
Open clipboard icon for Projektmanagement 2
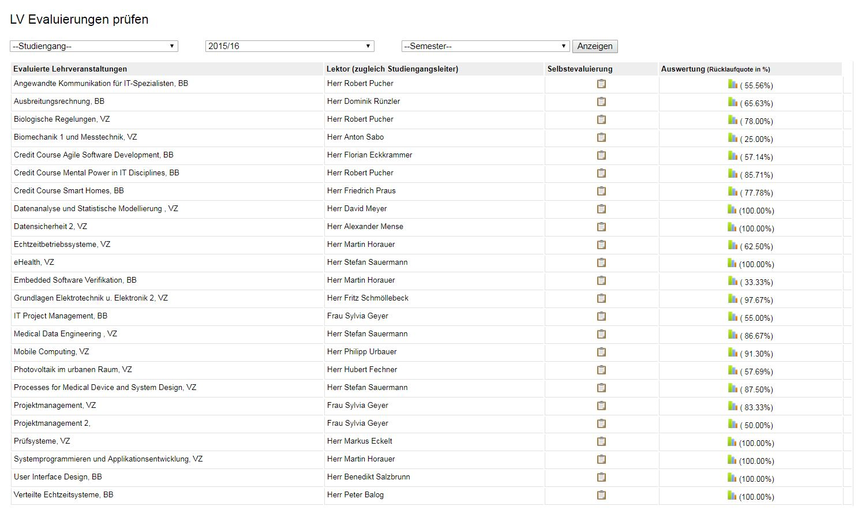click(x=601, y=423)
